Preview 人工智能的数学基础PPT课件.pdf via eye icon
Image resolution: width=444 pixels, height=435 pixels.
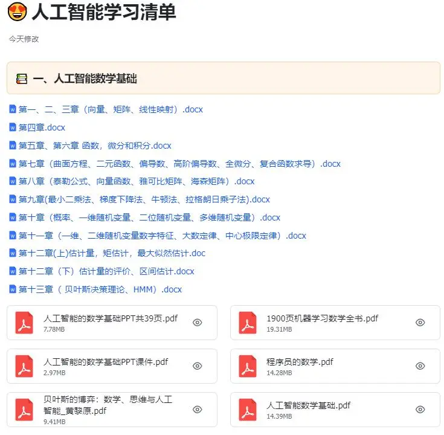click(198, 366)
